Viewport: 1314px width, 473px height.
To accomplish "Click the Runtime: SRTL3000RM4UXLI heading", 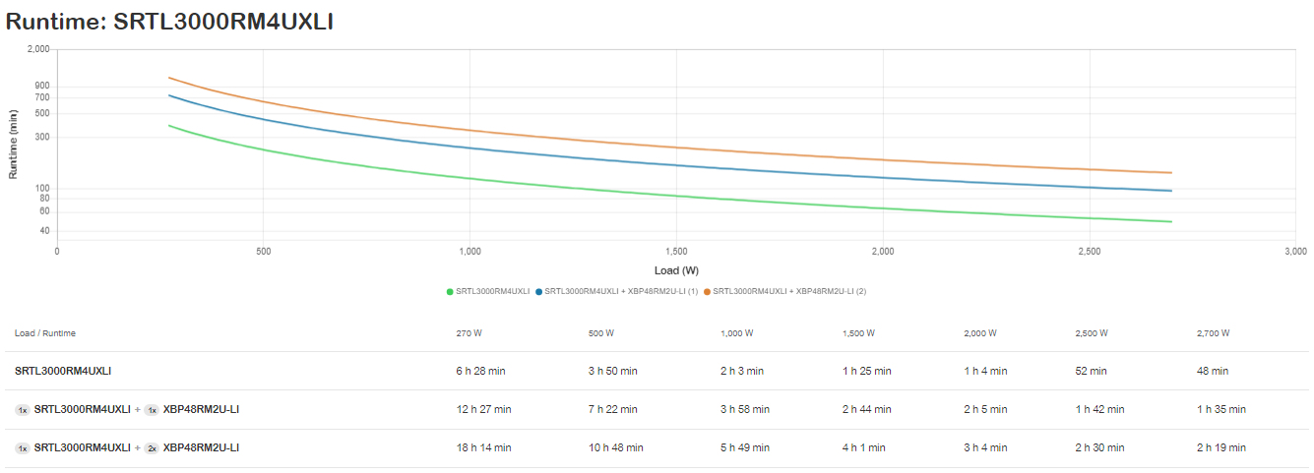I will point(169,22).
